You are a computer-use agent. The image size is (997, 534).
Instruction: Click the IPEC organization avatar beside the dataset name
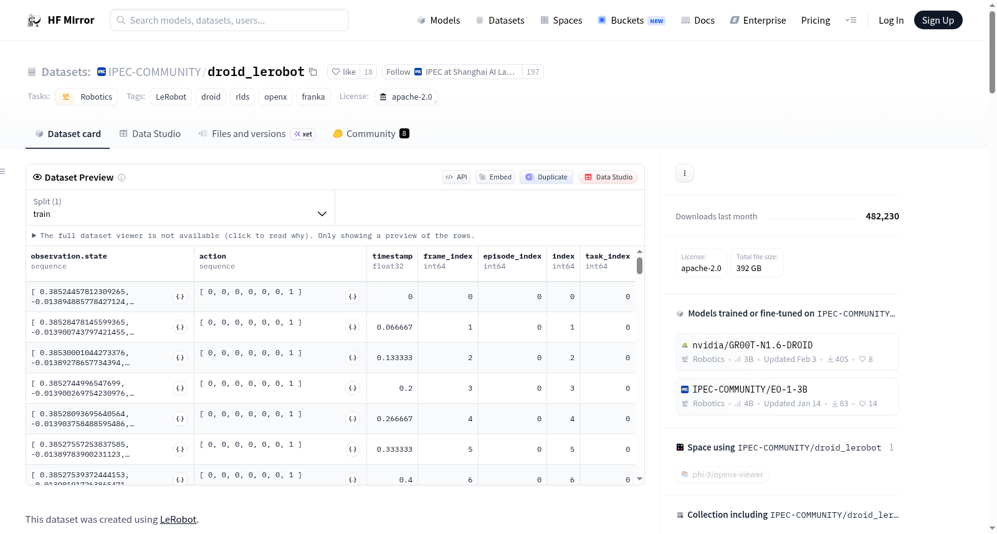coord(102,72)
